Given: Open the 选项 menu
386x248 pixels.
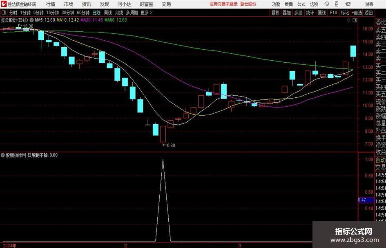Looking at the screenshot, I should (314, 4).
